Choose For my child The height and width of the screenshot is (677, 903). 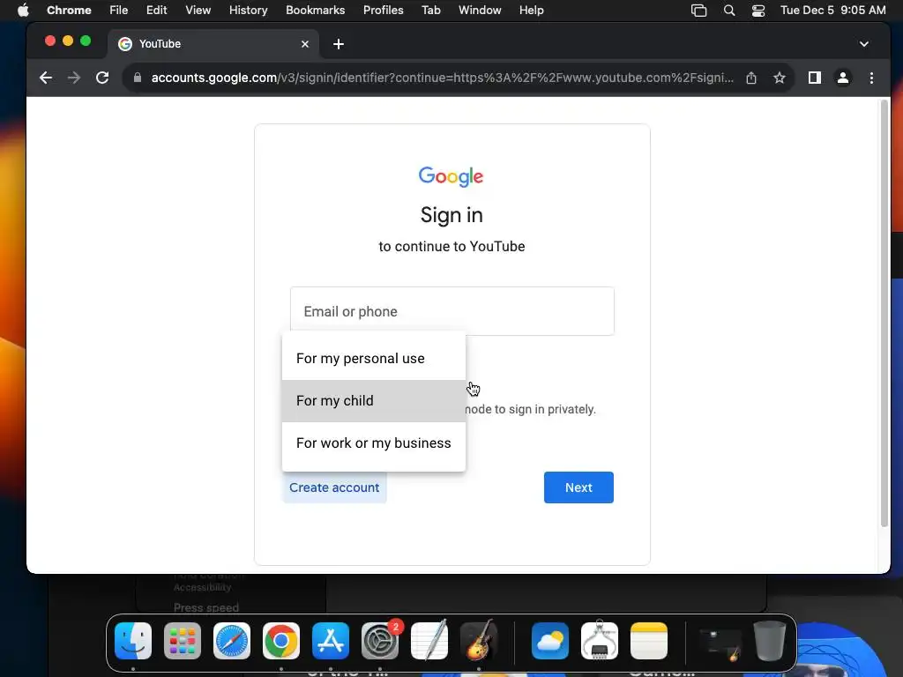coord(374,401)
